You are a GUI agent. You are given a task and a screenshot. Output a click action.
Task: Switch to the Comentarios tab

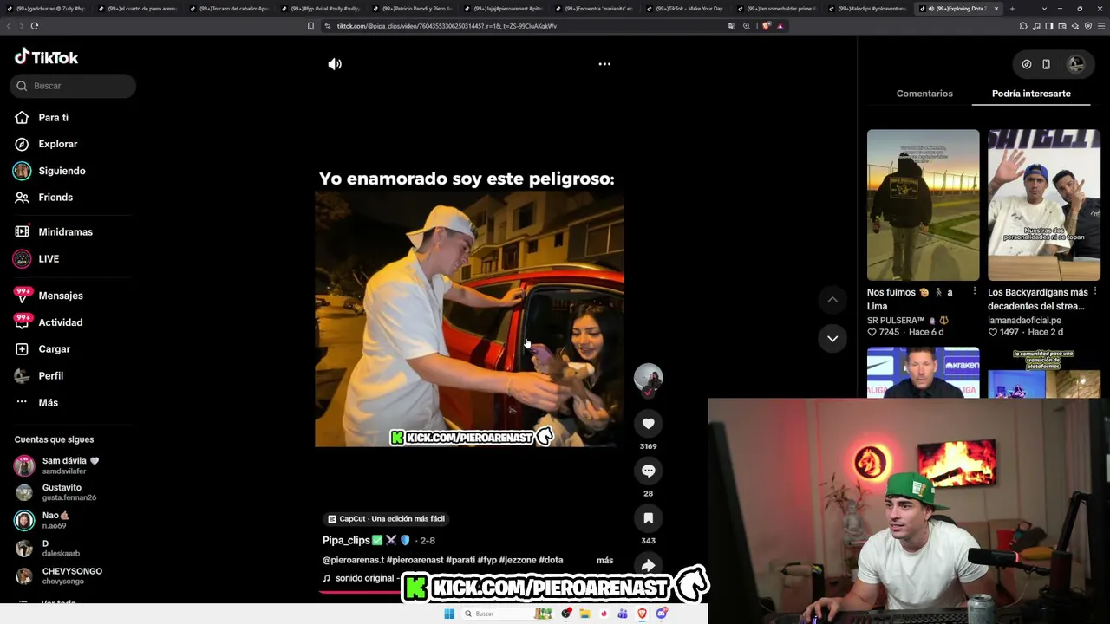(x=924, y=94)
